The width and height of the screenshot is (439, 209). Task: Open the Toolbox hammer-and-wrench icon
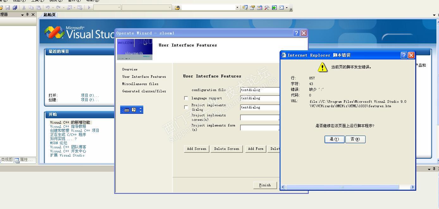[x=267, y=8]
